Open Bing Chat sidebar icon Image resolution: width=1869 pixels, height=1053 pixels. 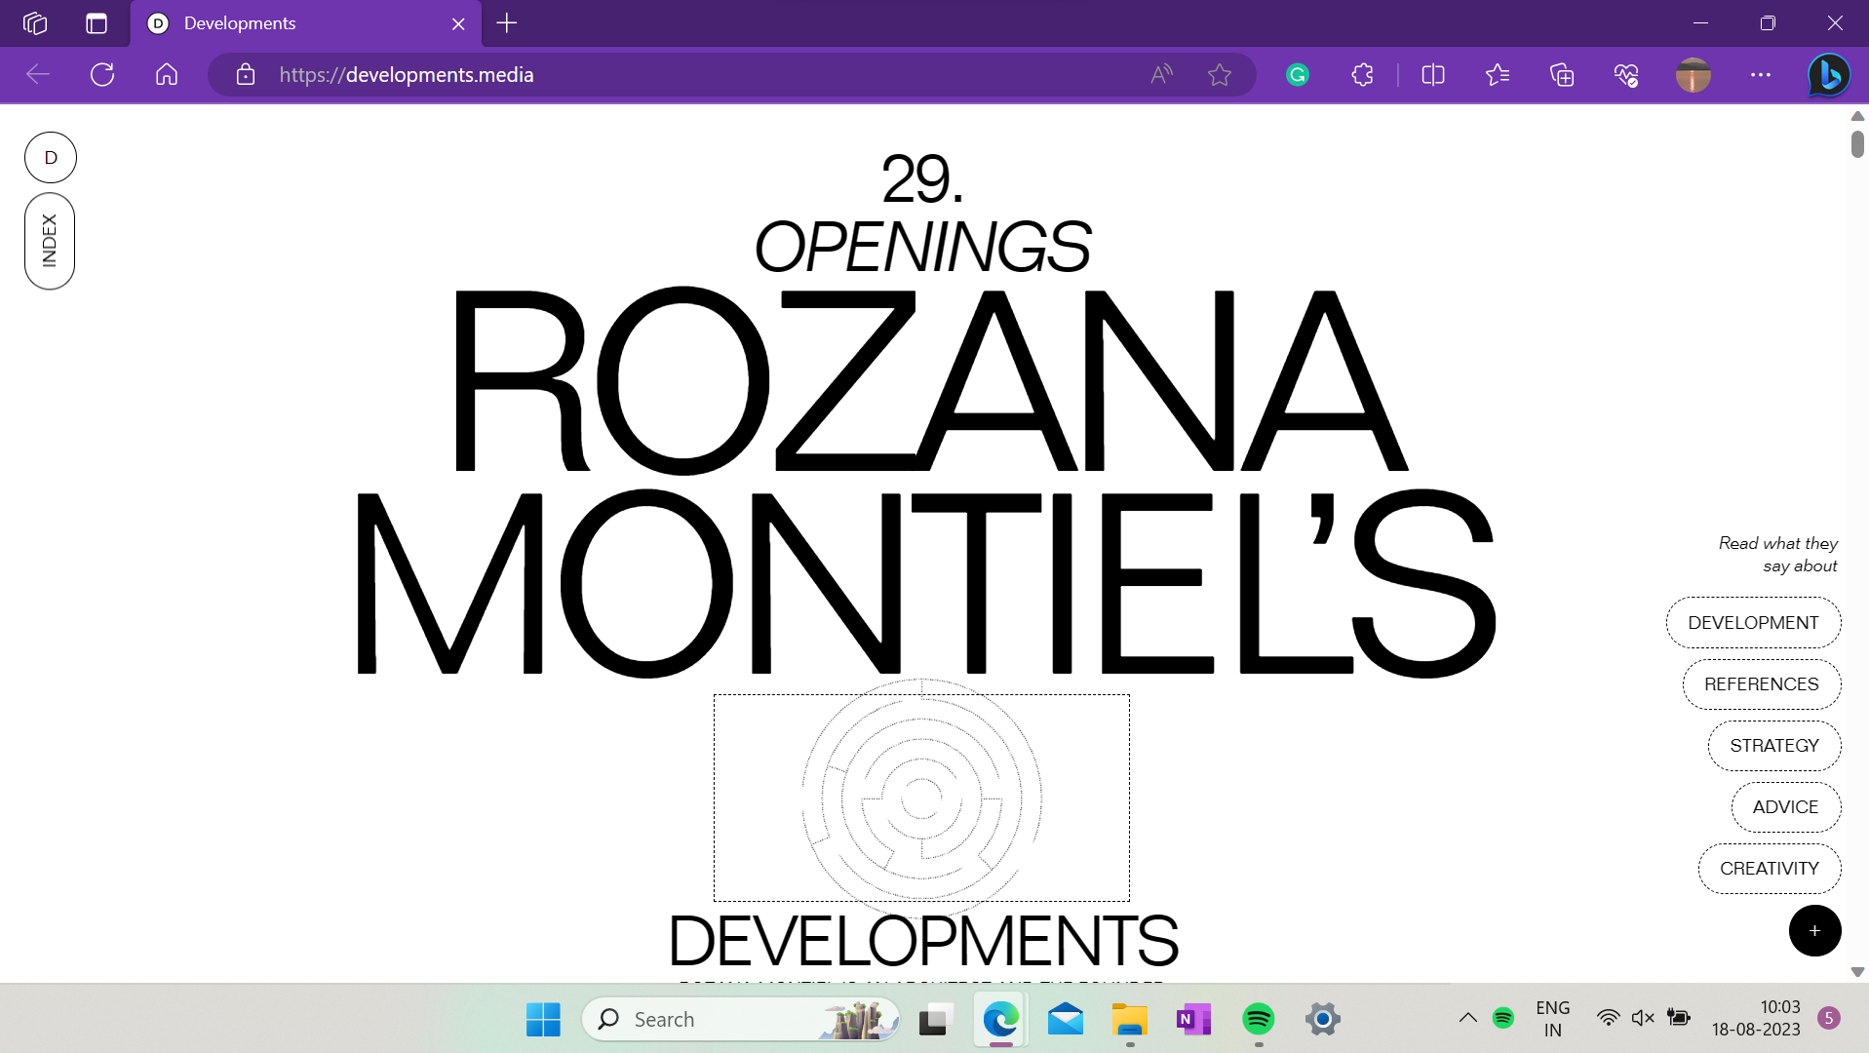point(1828,75)
